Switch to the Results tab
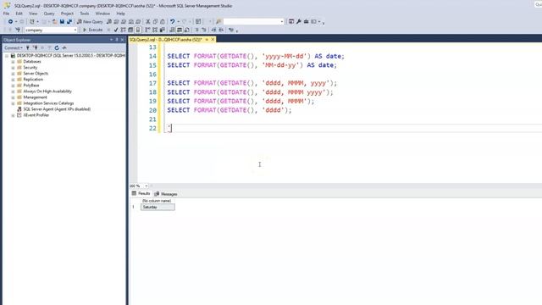This screenshot has width=542, height=305. (141, 194)
